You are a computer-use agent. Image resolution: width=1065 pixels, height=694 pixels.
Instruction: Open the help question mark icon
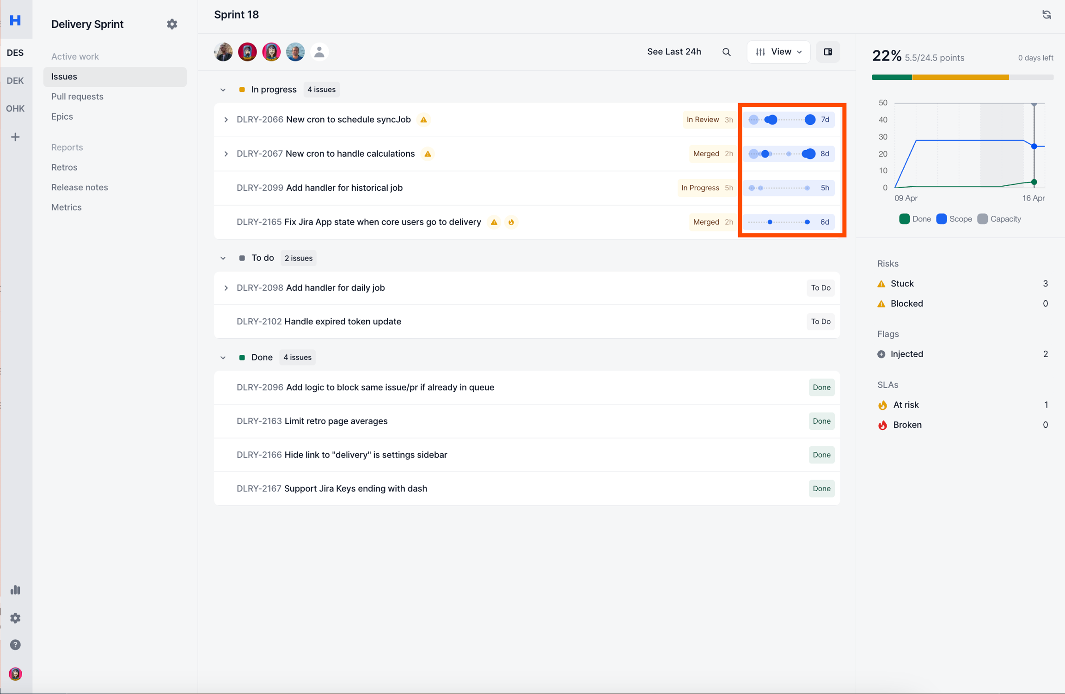pyautogui.click(x=15, y=645)
